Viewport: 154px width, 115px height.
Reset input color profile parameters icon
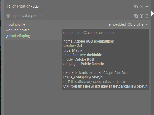(x=141, y=16)
